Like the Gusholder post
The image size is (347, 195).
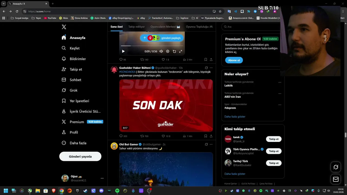coord(166,136)
